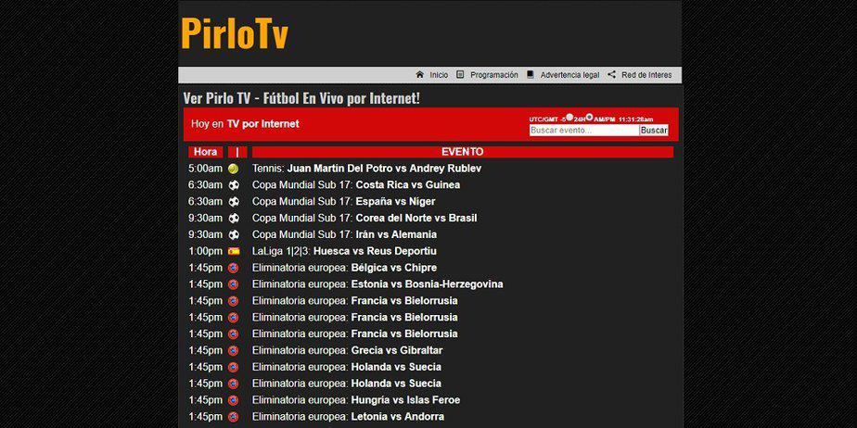
Task: Select the 24H time format radio button
Action: click(569, 117)
